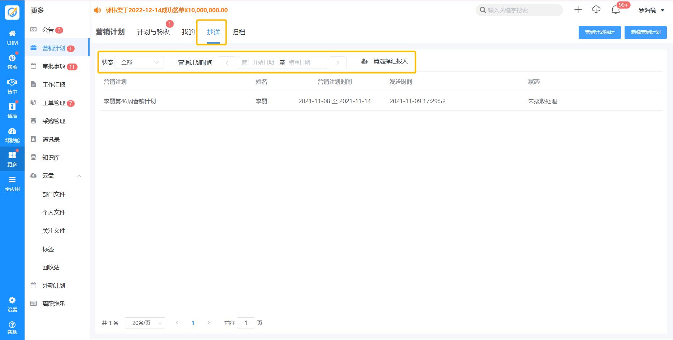Screen dimensions: 673x340
Task: Click the 李丽 name cell
Action: coord(262,101)
